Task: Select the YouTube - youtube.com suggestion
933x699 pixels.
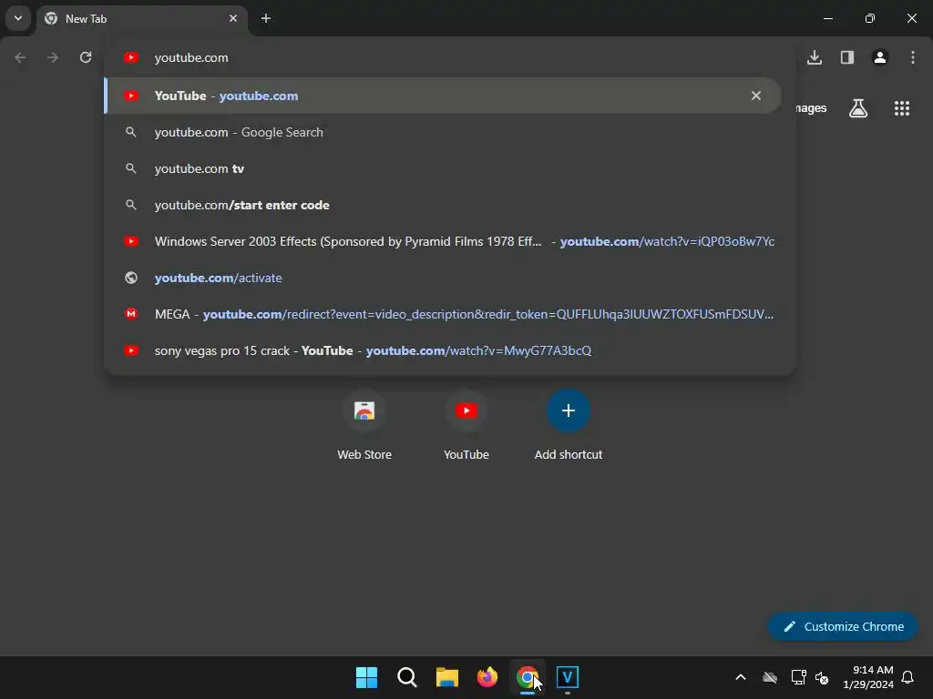Action: 443,96
